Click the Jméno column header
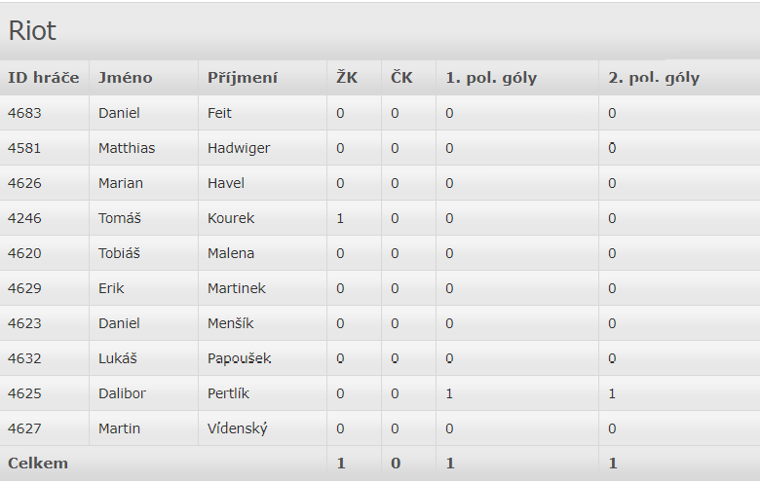Viewport: 761px width, 483px height. (x=126, y=78)
